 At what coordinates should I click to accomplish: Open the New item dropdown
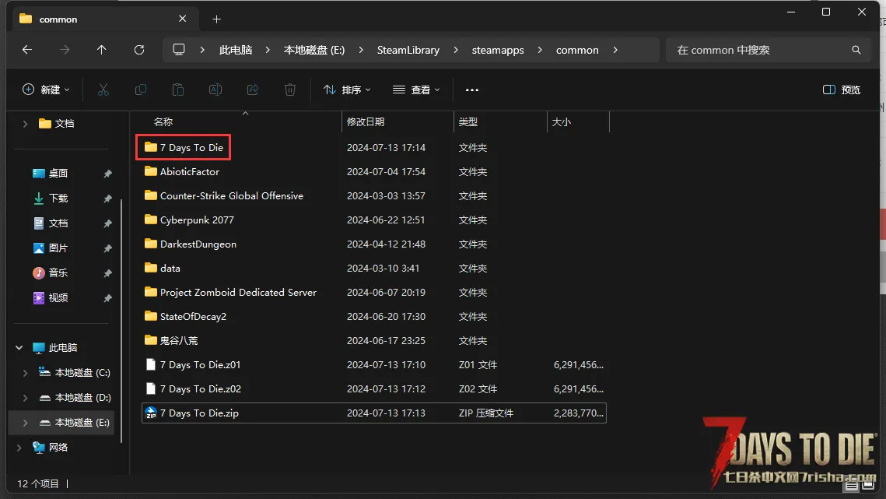click(46, 90)
